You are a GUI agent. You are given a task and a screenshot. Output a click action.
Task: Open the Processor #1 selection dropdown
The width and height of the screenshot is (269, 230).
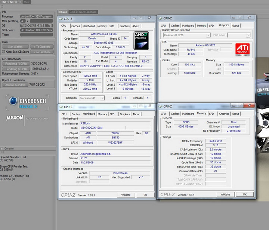coord(92,98)
